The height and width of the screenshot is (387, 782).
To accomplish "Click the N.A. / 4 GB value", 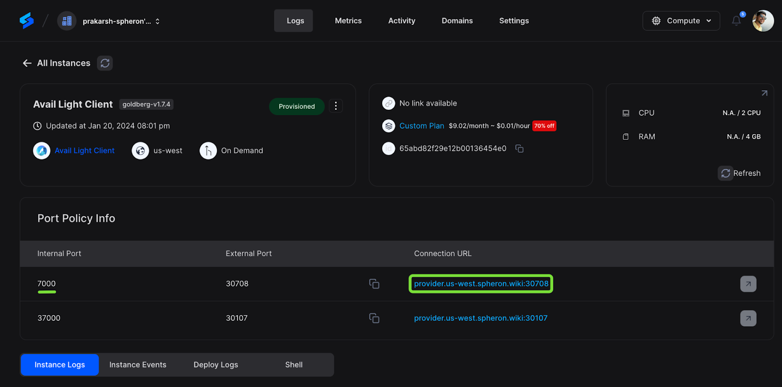I will (x=743, y=137).
